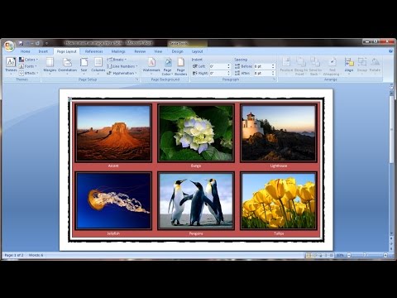Image resolution: width=397 pixels, height=298 pixels.
Task: Open Page Borders dialog
Action: click(181, 66)
